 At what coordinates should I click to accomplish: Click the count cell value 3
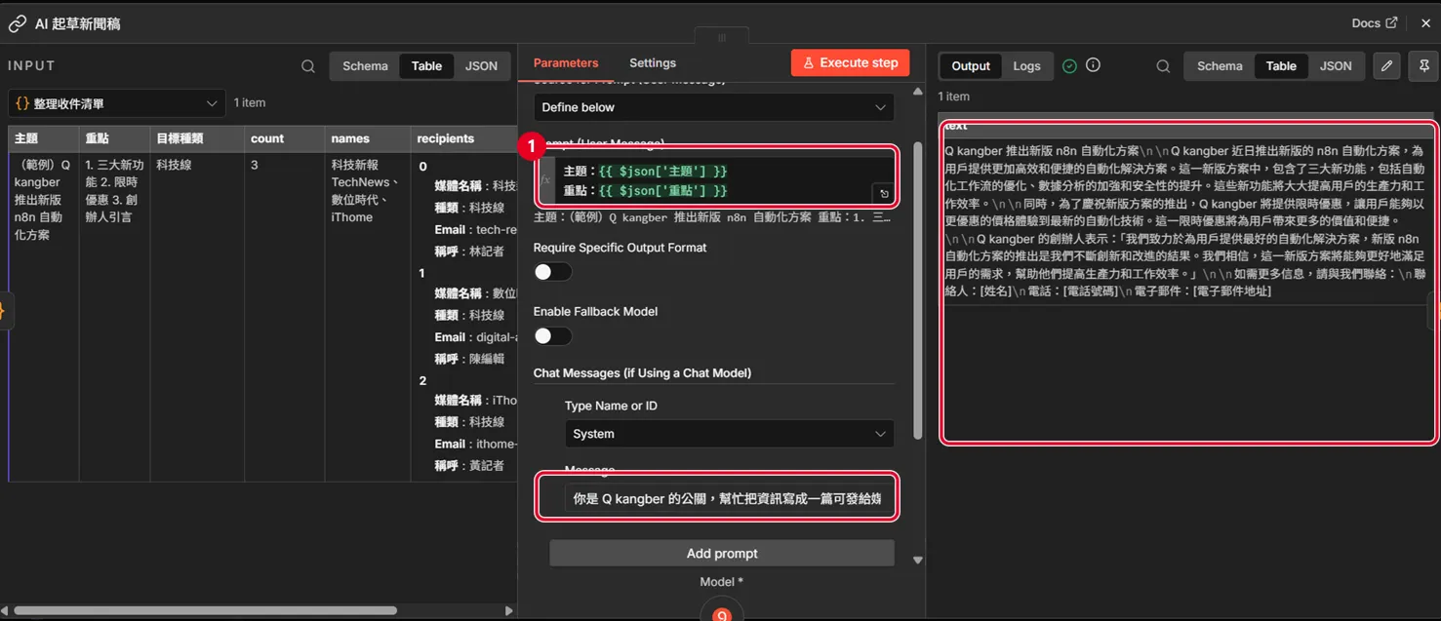[x=255, y=166]
